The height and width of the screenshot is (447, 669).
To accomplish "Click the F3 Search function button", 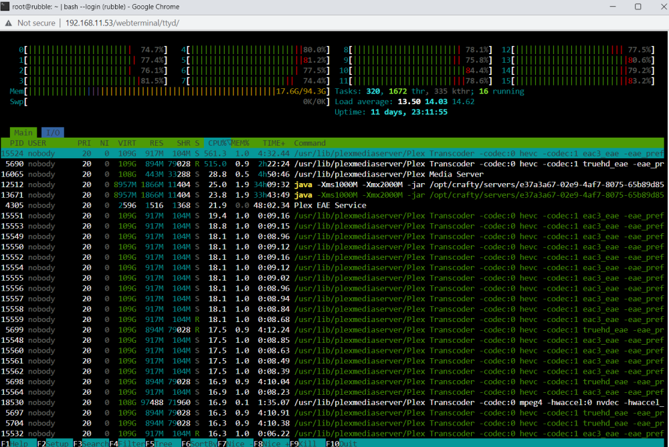I will tap(91, 443).
